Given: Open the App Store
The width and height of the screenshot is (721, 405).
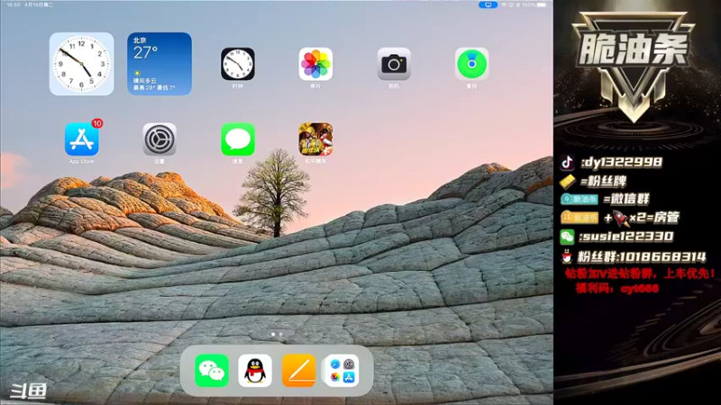Looking at the screenshot, I should [x=82, y=139].
